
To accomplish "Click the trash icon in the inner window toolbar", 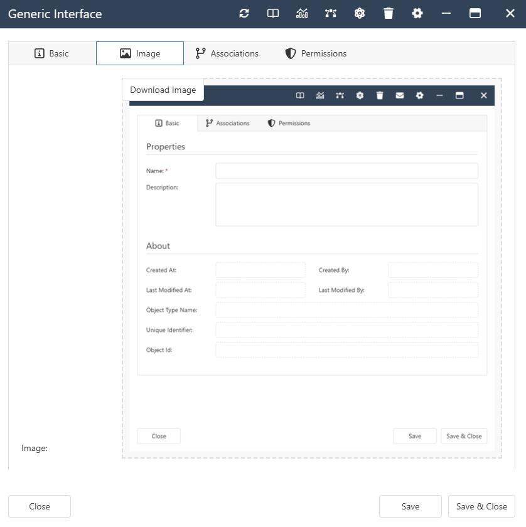I will 380,95.
